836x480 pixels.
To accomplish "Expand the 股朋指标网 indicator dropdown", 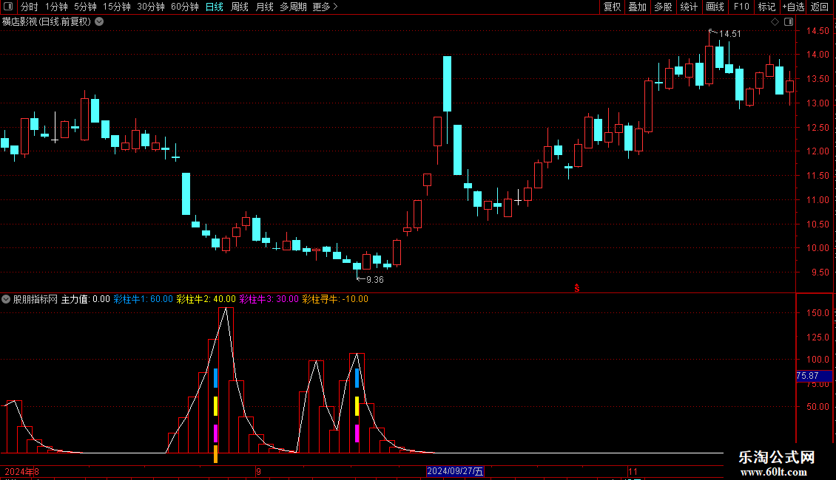I will [x=6, y=299].
